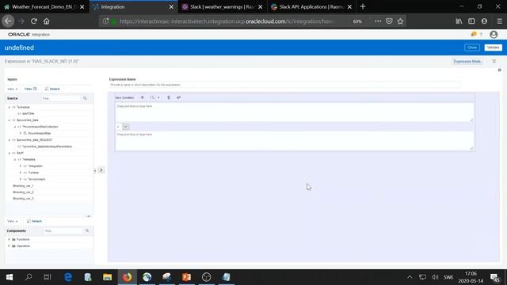Click the upper expression text area

(294, 112)
